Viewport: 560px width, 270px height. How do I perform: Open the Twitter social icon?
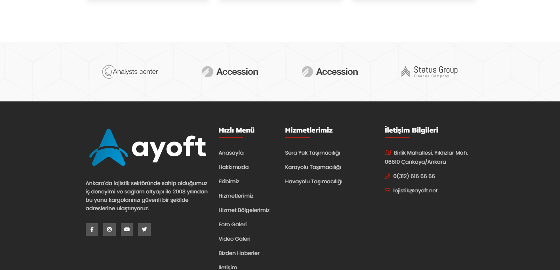(x=144, y=229)
